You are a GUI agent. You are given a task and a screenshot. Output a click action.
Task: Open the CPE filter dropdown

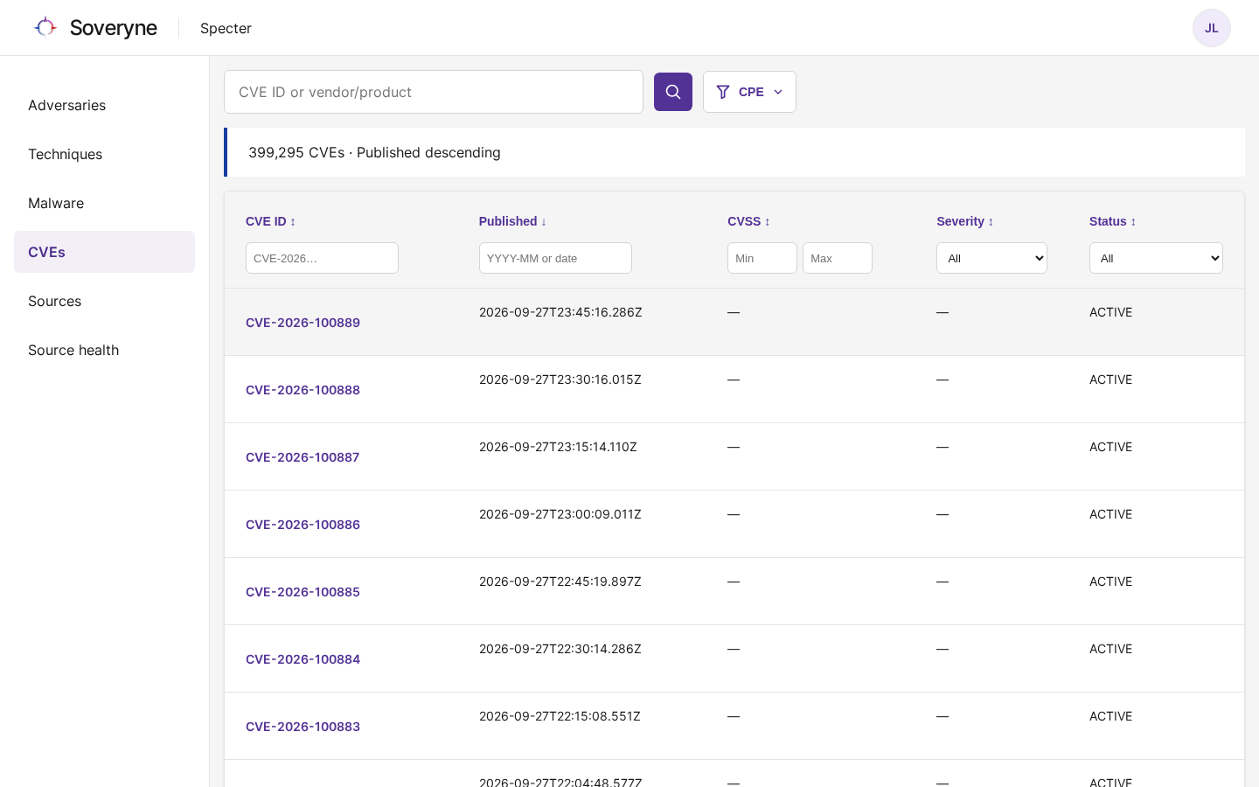[749, 92]
